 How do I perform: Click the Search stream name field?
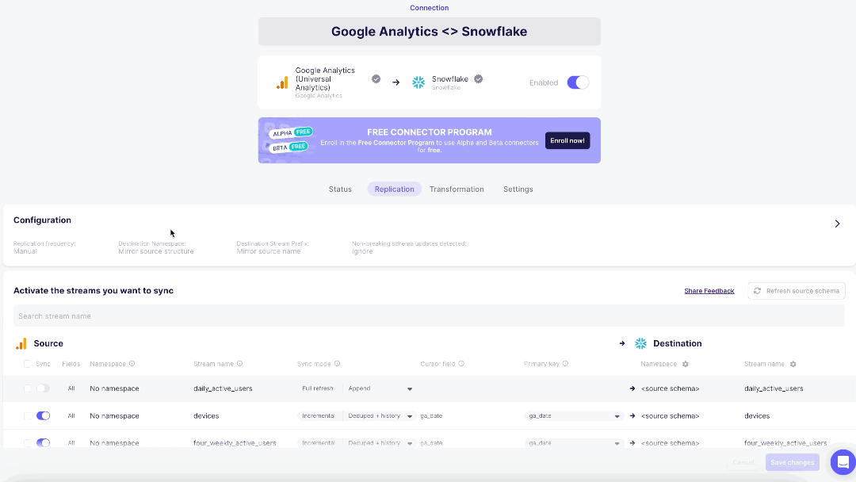[429, 316]
